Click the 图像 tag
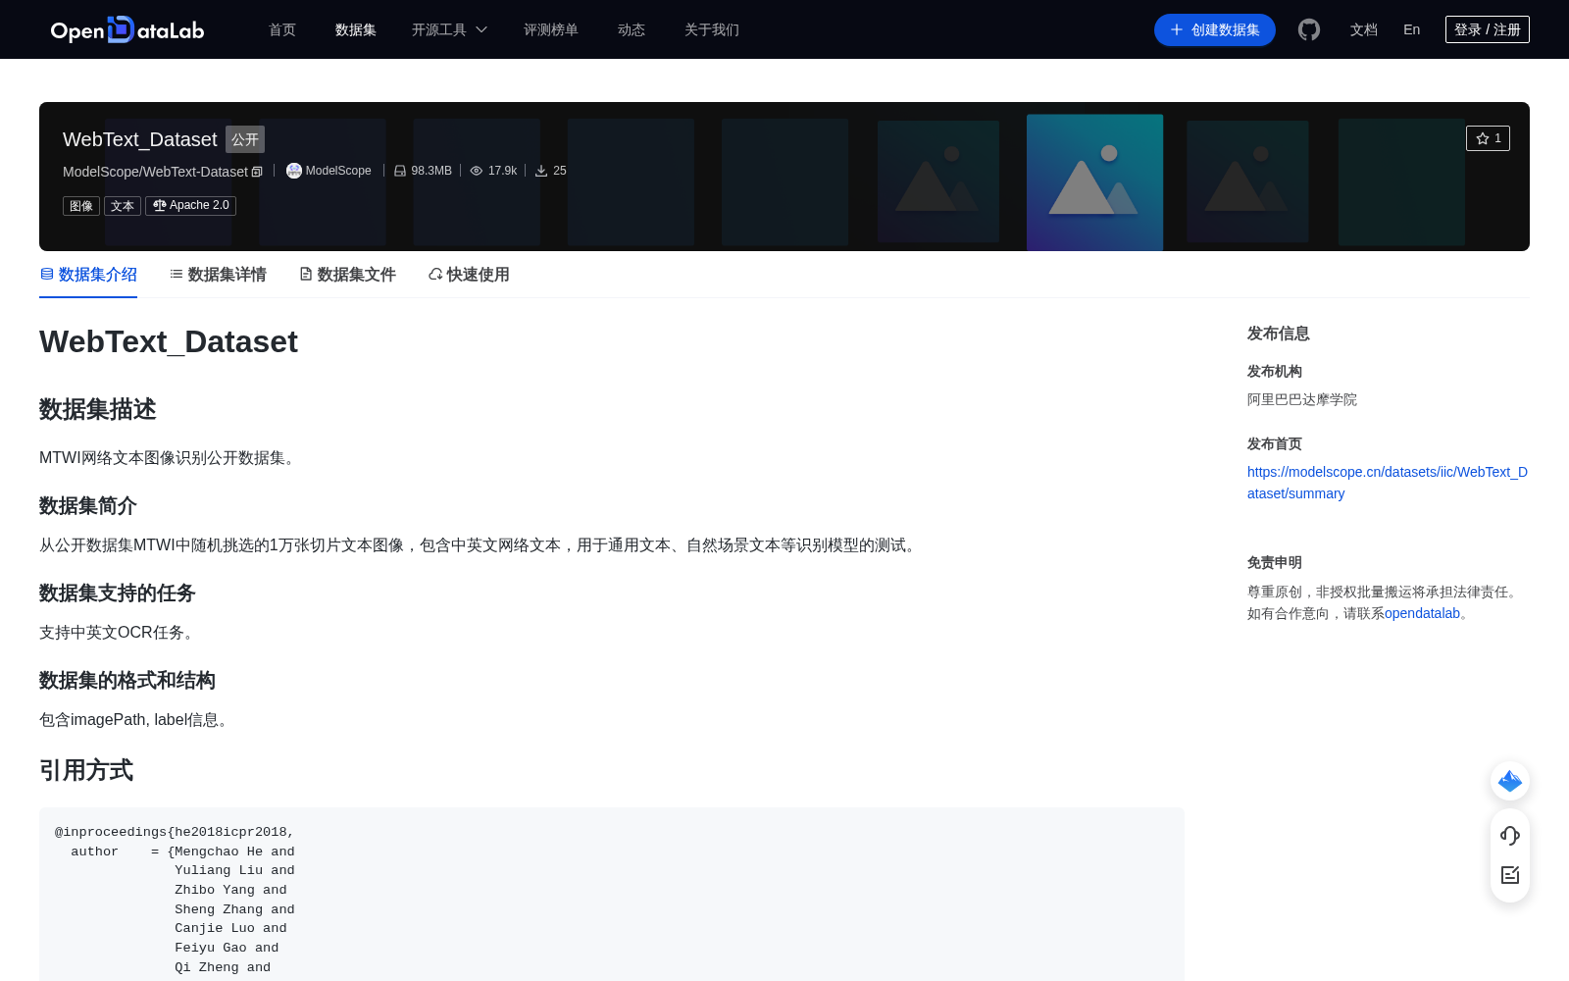Screen dimensions: 1569x981 click(x=81, y=206)
